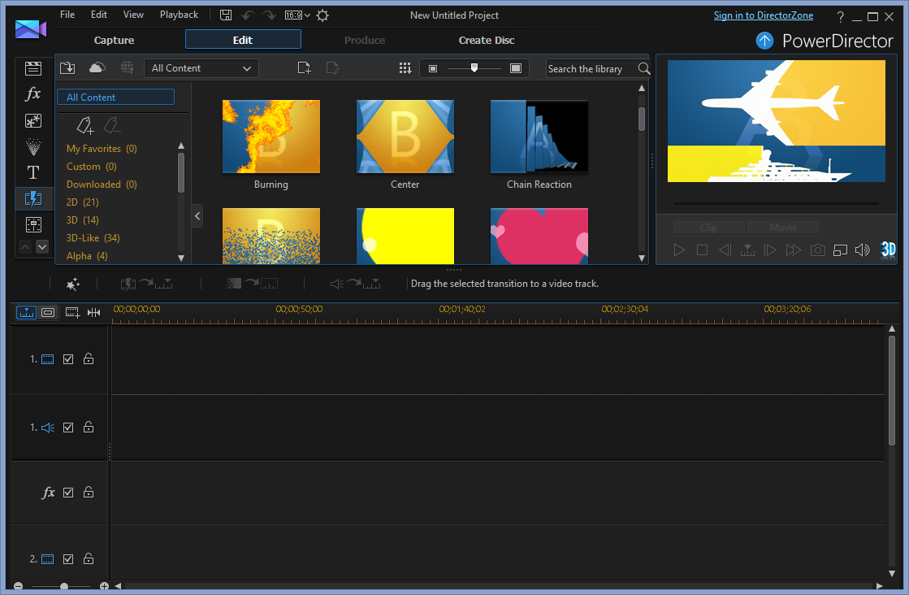Click the preview playback seek bar
The image size is (909, 595).
(x=777, y=203)
